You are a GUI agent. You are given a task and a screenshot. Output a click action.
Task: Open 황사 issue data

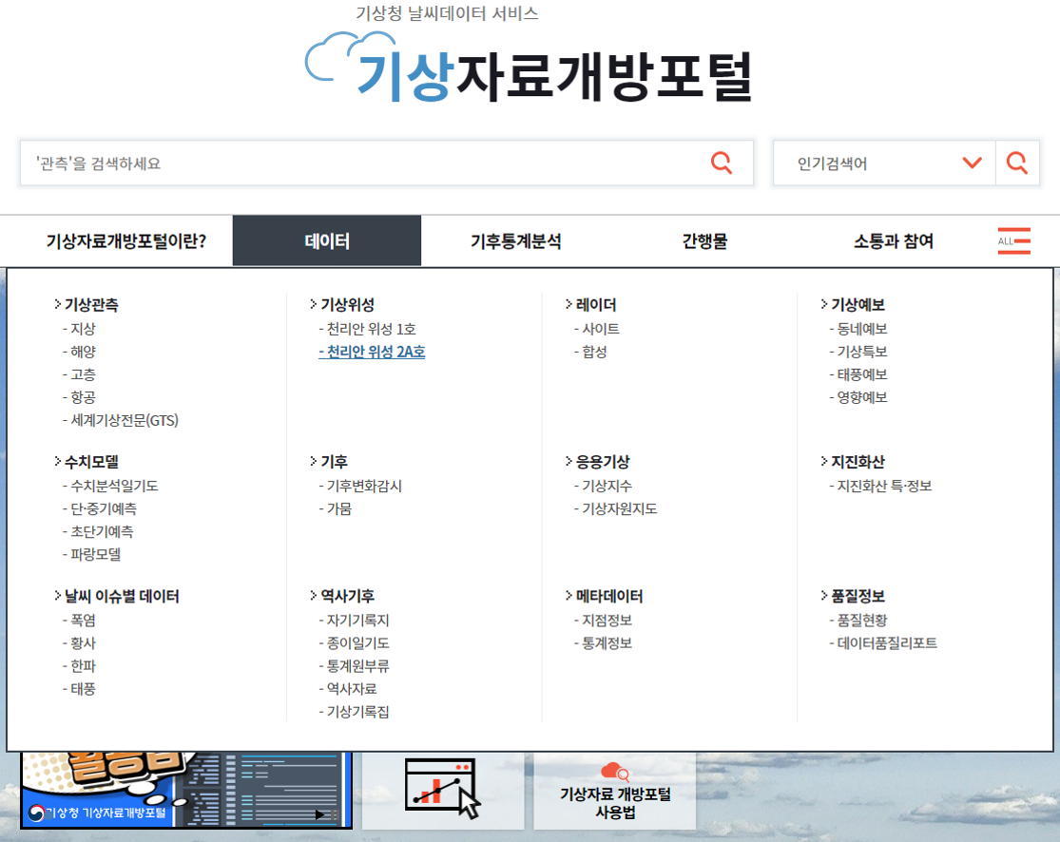[80, 643]
